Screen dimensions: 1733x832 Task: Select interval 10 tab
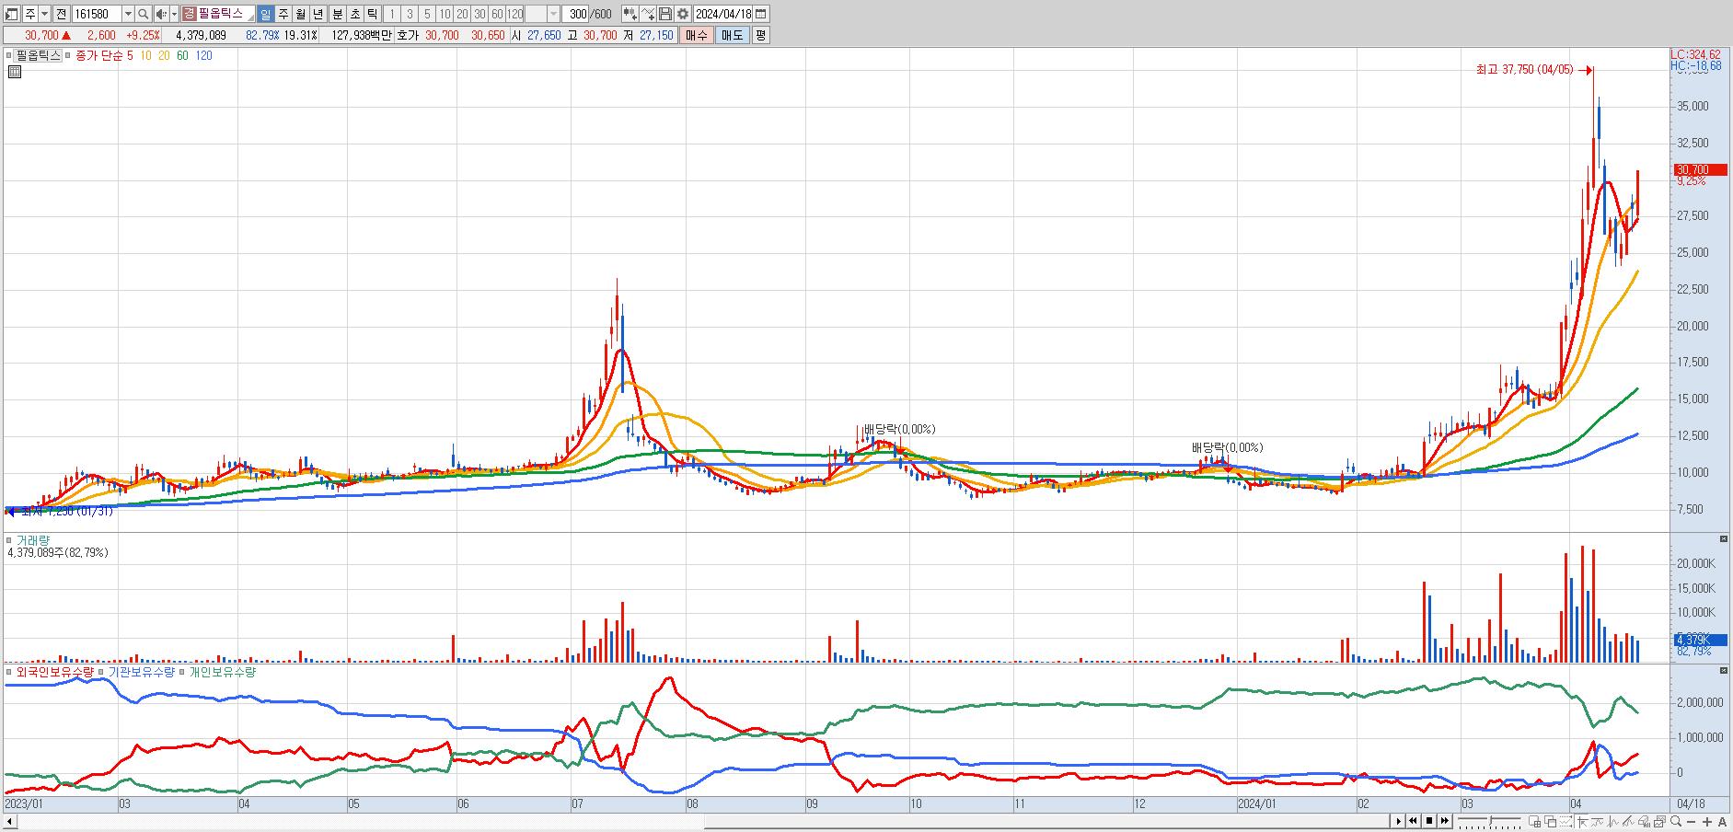coord(445,14)
